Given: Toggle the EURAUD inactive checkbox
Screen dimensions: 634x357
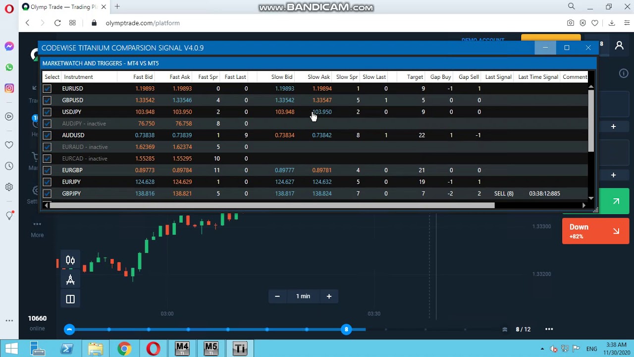Looking at the screenshot, I should click(x=47, y=147).
